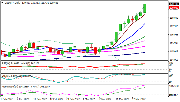Viewport: 180px width, 102px height.
Task: Click the latest tall green candle at far right
Action: (145, 8)
